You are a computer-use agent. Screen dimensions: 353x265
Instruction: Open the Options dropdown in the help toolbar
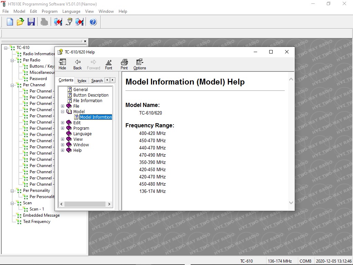(140, 64)
